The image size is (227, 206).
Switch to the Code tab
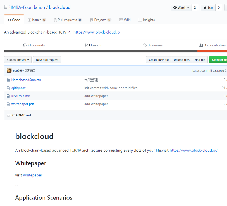tap(14, 20)
